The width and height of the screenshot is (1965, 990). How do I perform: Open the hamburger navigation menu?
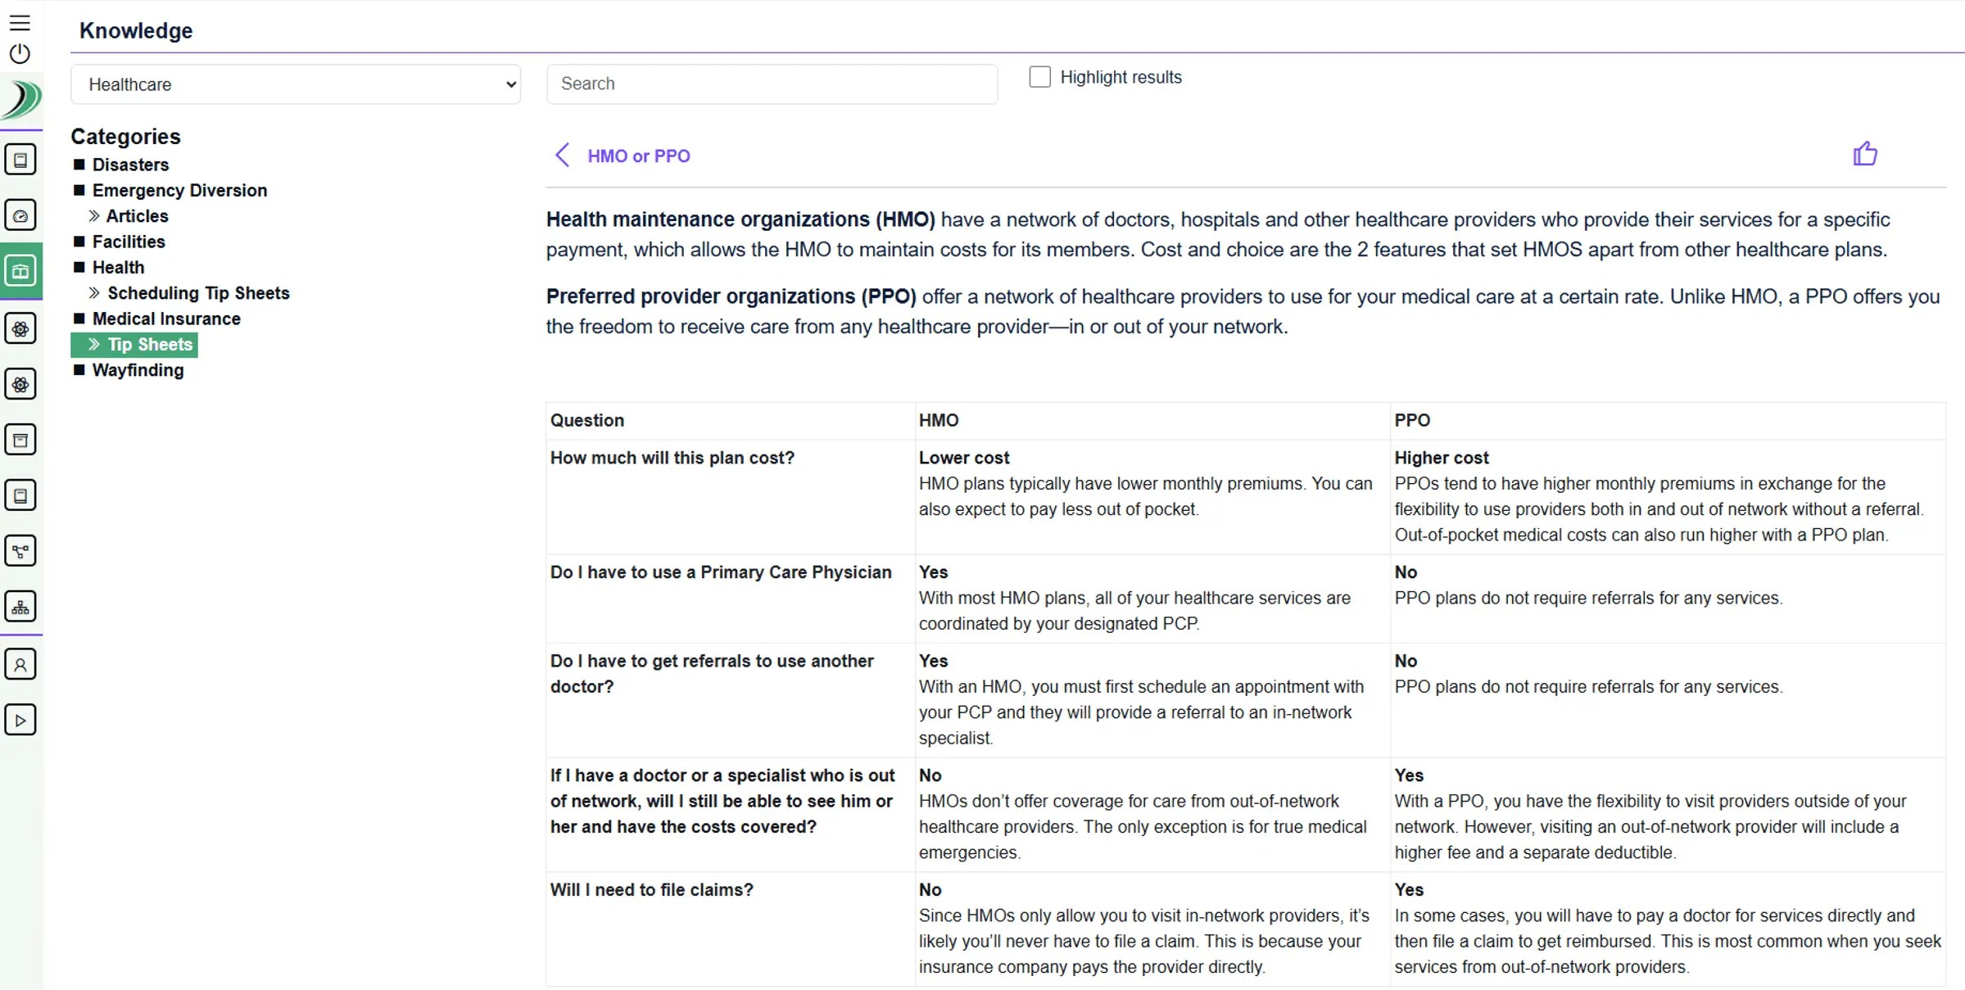click(x=20, y=22)
